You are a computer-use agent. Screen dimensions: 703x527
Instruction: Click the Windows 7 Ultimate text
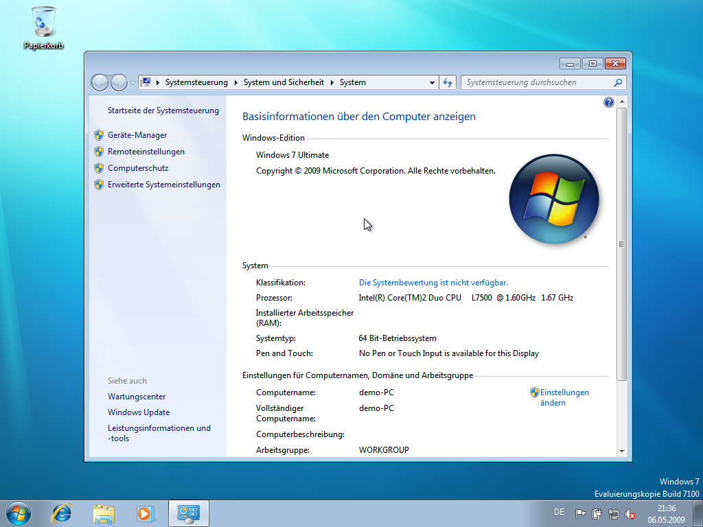click(x=292, y=155)
